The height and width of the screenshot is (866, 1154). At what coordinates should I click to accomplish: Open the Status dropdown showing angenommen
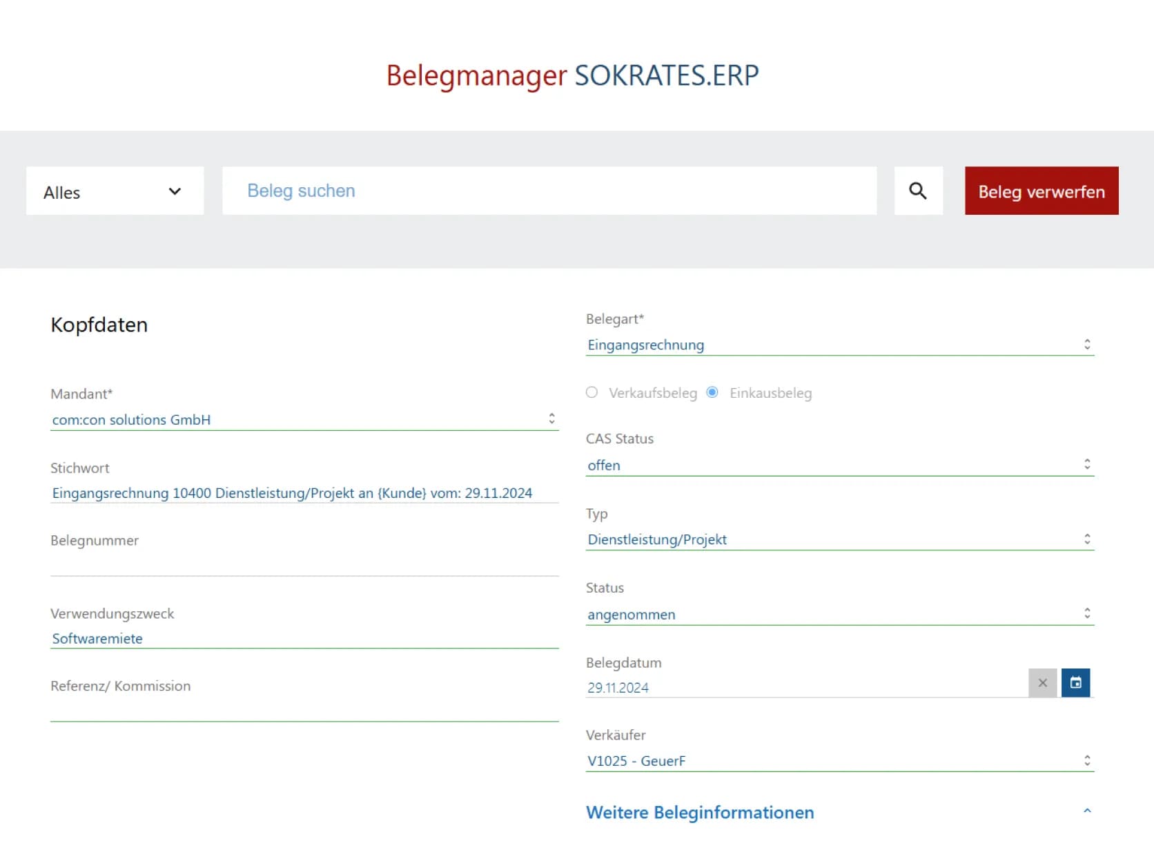tap(759, 614)
